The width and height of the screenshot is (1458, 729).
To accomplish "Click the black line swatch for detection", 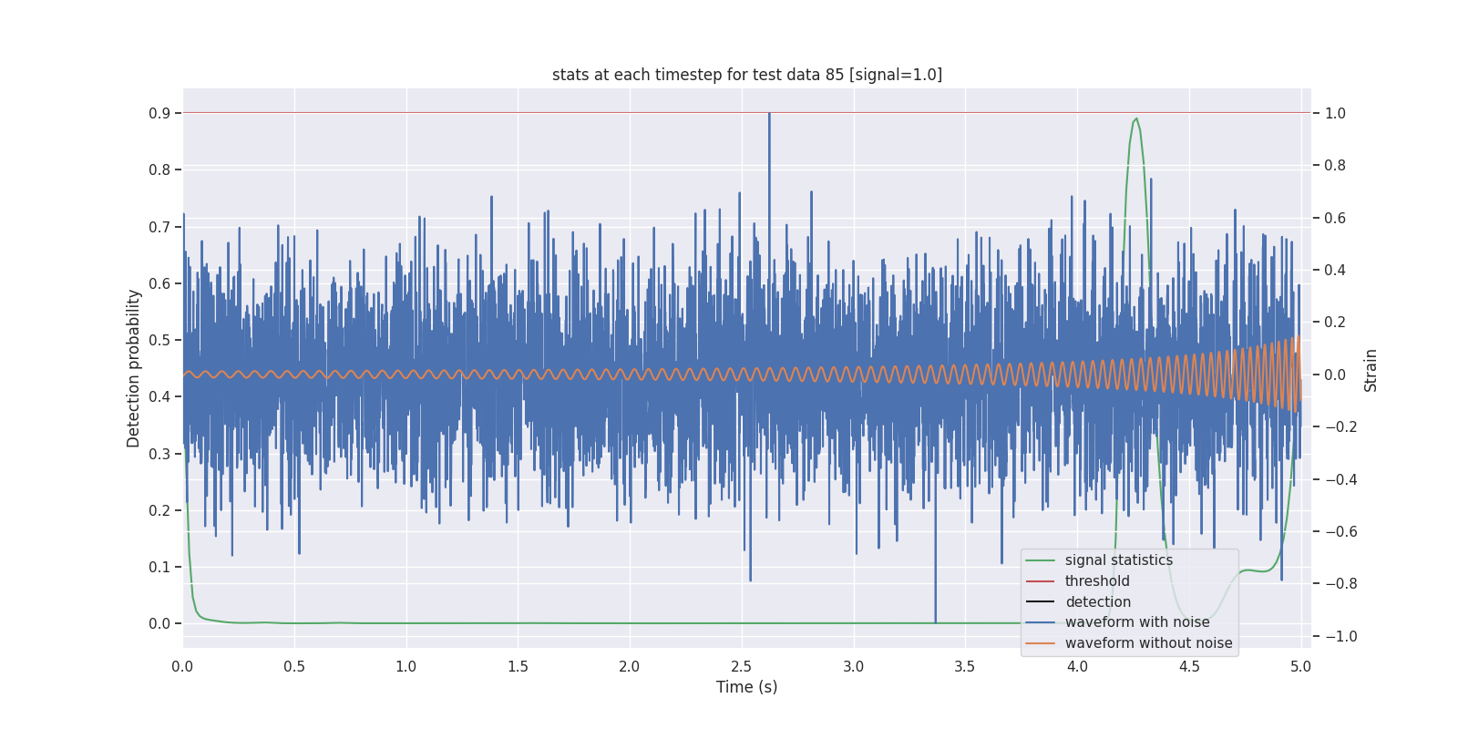I will click(1040, 602).
